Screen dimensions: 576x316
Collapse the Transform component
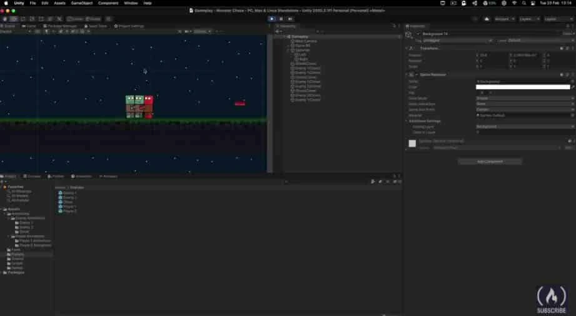[x=407, y=48]
